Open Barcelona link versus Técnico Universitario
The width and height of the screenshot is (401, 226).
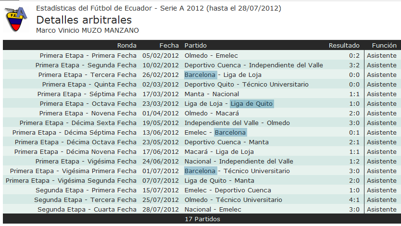pos(200,171)
